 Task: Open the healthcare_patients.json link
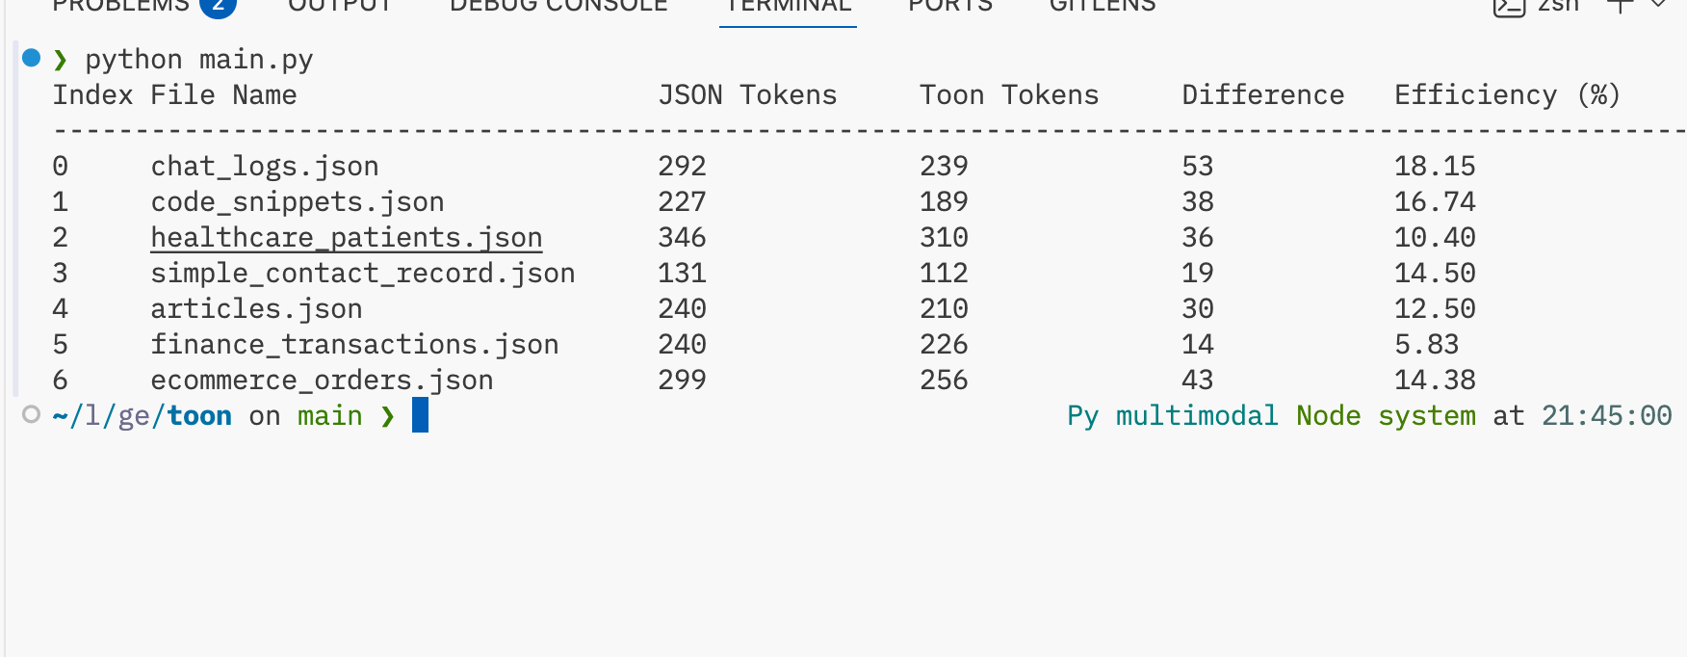point(347,237)
